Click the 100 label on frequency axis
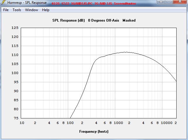The width and height of the screenshot is (188, 140). click(70, 123)
